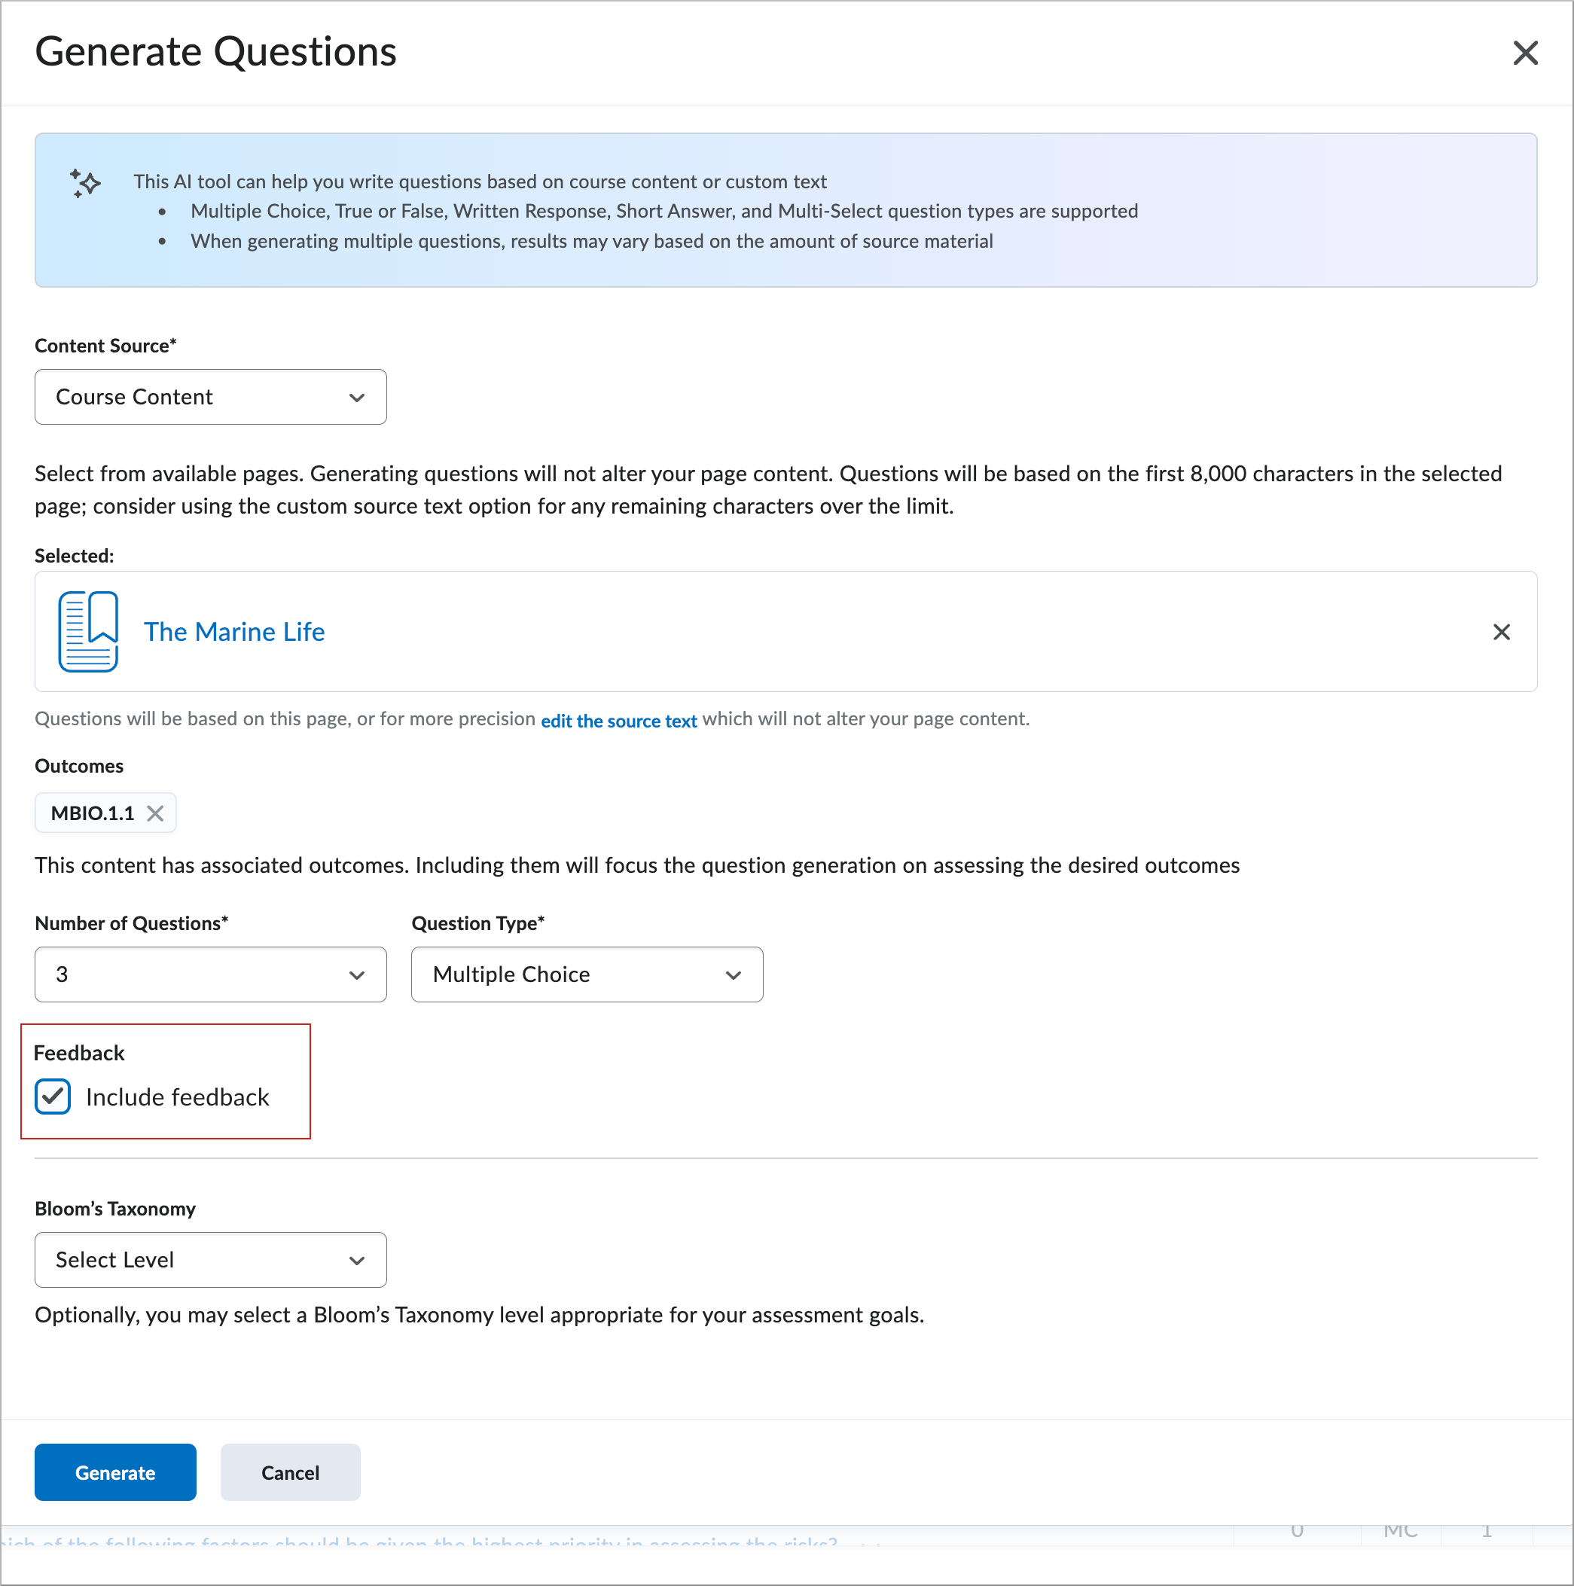Click edit the source text link
This screenshot has width=1574, height=1586.
[618, 721]
